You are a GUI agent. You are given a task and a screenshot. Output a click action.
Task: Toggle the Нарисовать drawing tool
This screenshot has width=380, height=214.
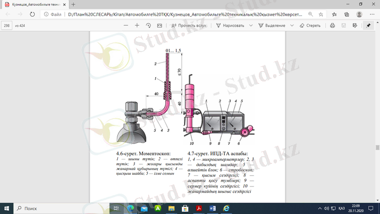click(x=230, y=26)
